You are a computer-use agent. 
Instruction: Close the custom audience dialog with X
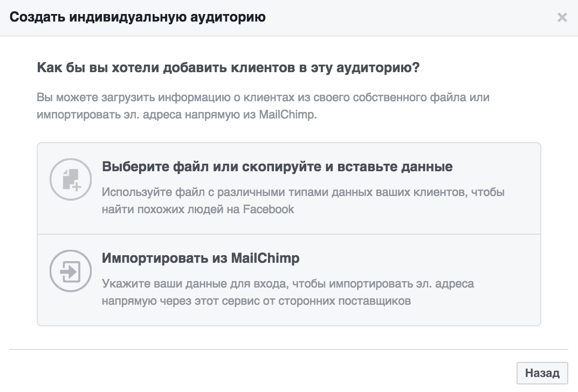562,17
